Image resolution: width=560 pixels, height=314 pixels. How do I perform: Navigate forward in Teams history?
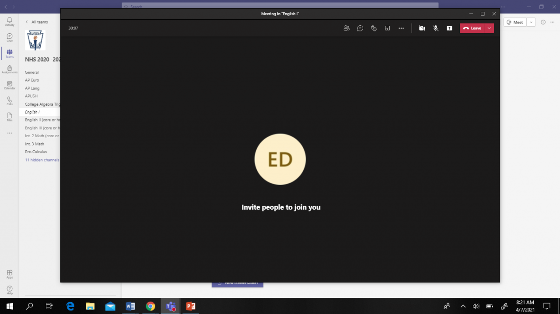click(x=14, y=7)
